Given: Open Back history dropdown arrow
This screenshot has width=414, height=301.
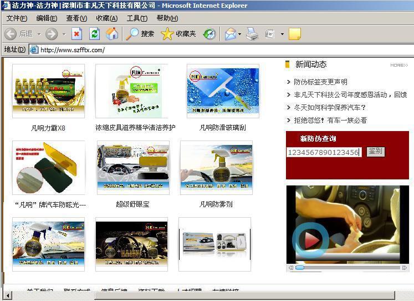Looking at the screenshot, I should pos(39,34).
